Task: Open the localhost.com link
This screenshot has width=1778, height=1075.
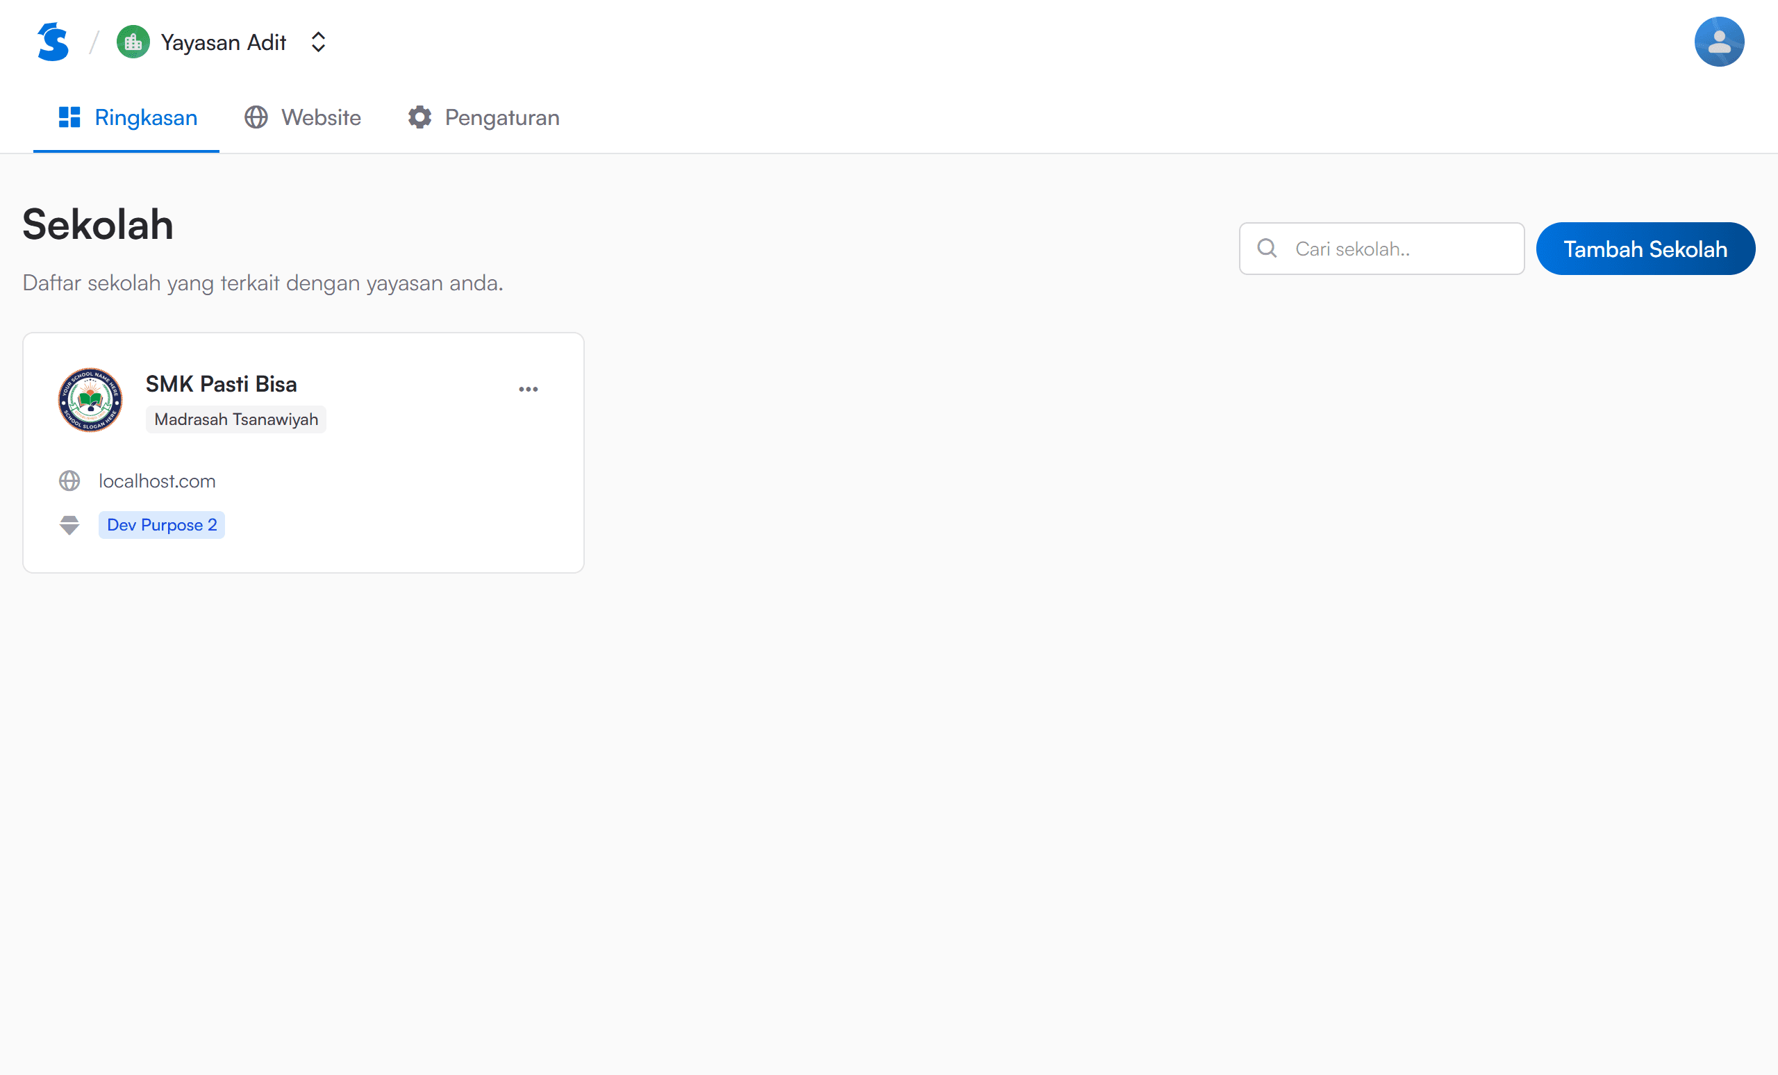Action: point(156,481)
